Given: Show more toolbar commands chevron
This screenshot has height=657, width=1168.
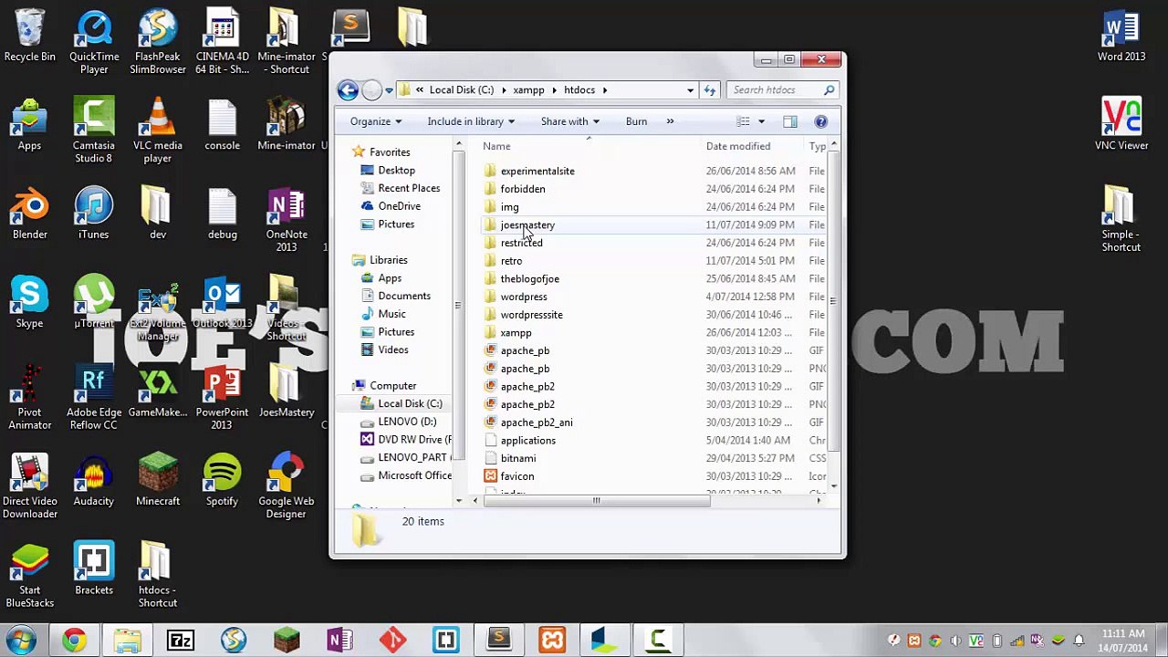Looking at the screenshot, I should pos(670,121).
